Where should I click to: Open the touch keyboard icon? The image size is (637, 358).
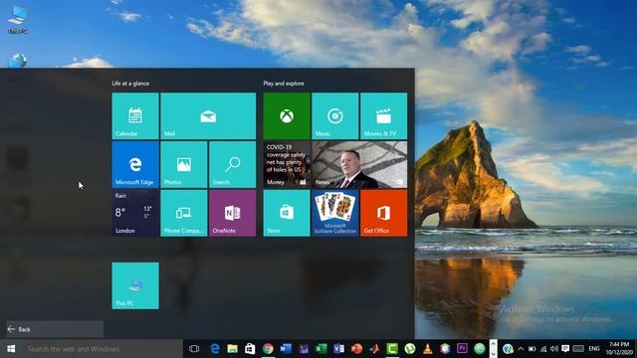click(x=578, y=349)
